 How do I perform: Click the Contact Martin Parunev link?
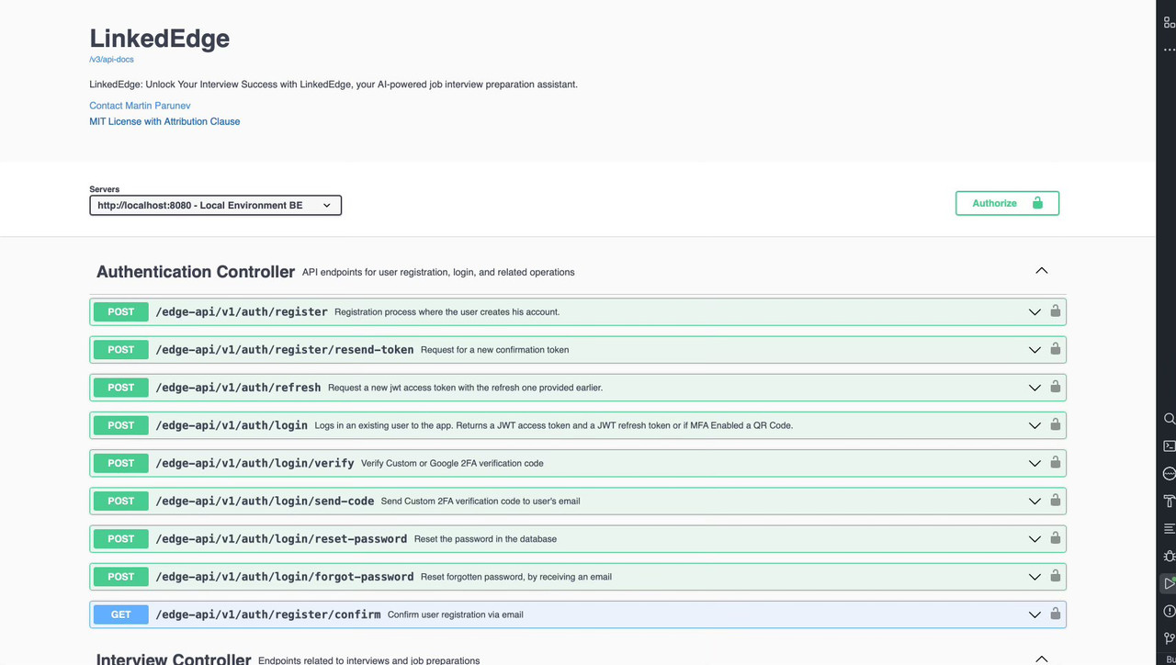tap(140, 105)
